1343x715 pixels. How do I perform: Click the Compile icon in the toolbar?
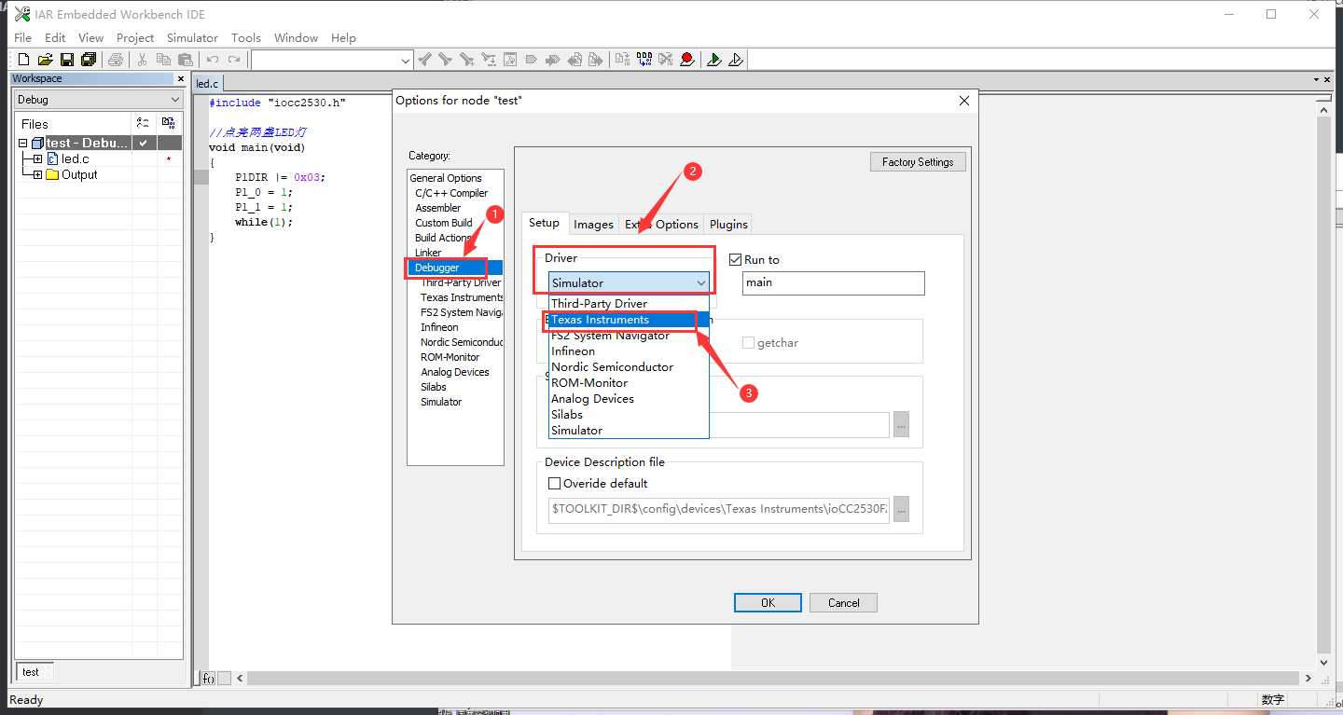pos(623,60)
